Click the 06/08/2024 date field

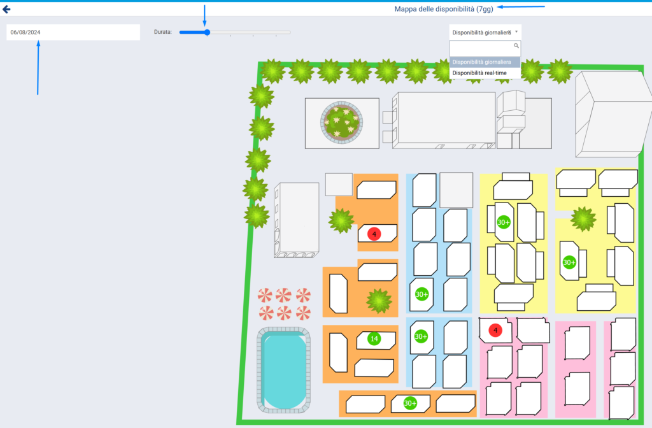(x=73, y=32)
